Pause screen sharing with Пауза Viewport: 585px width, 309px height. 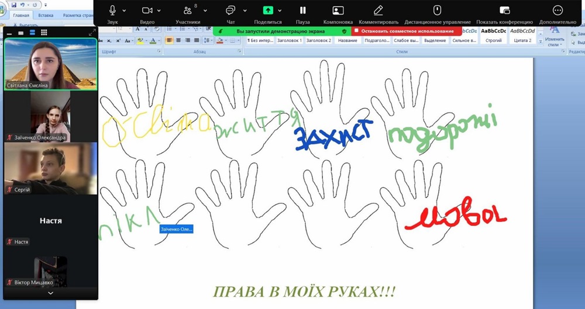302,11
